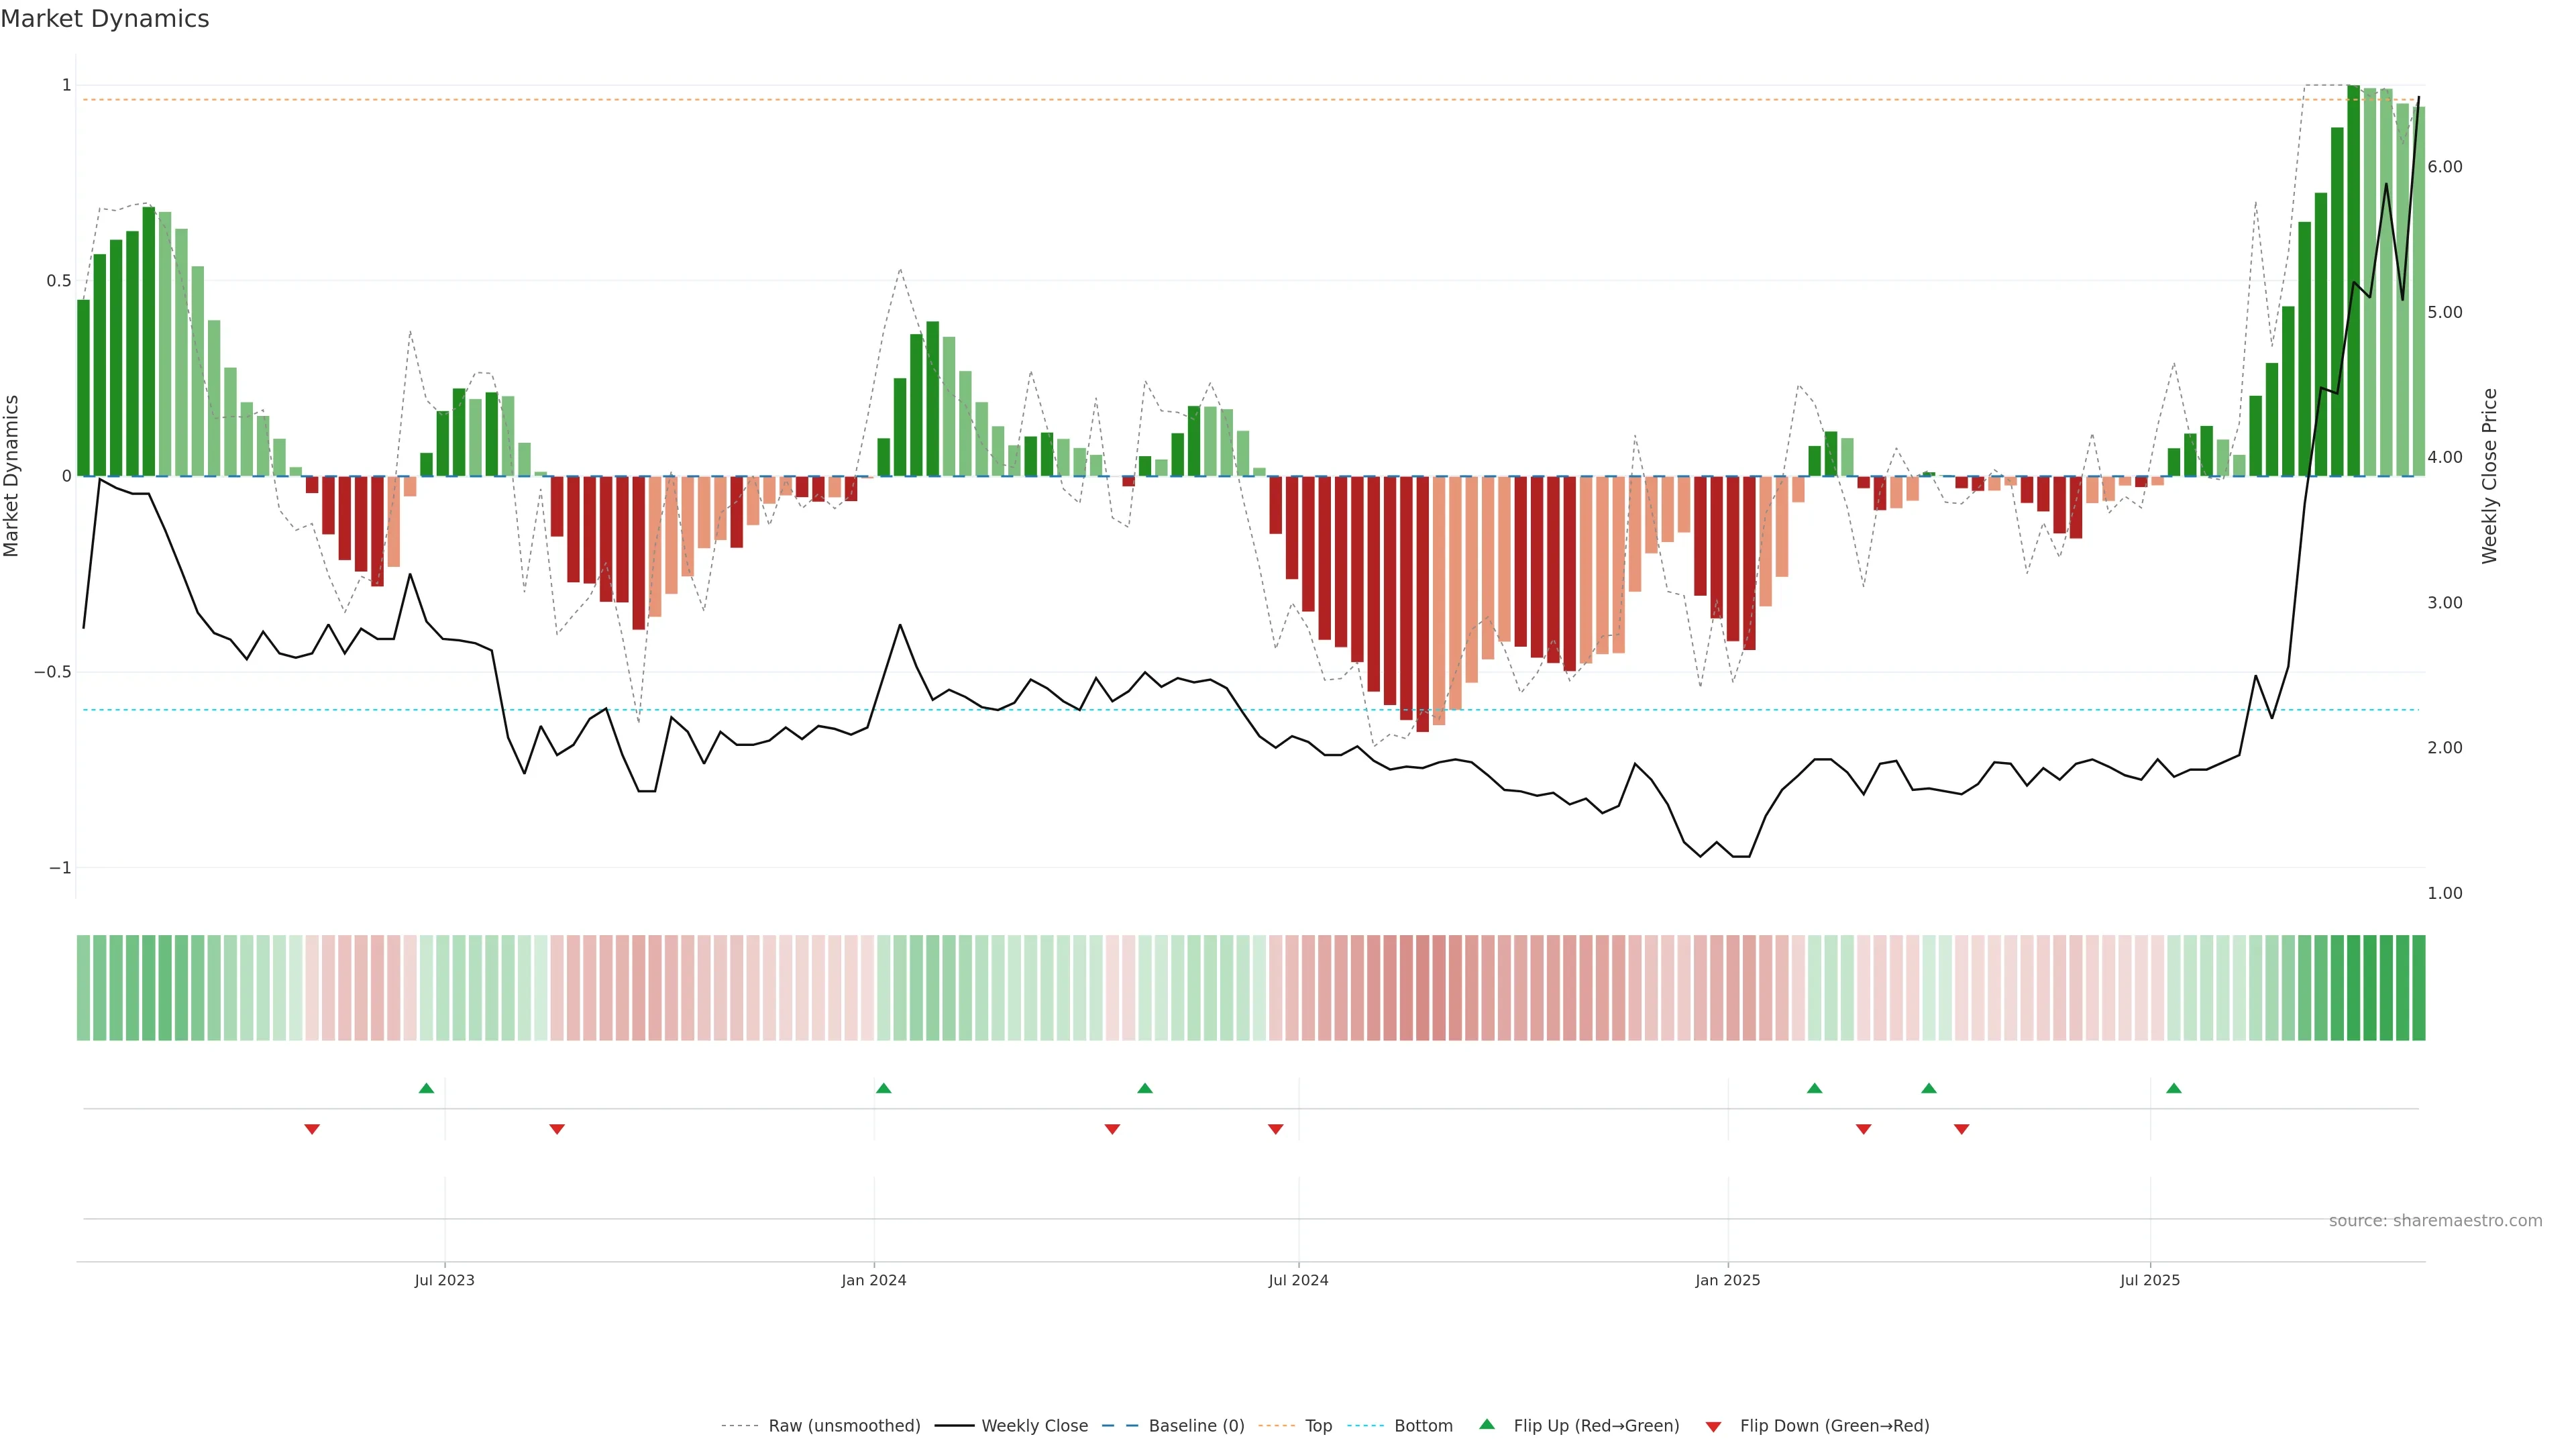The height and width of the screenshot is (1449, 2576).
Task: Click the Jul 2023 x-axis label
Action: click(x=444, y=1280)
